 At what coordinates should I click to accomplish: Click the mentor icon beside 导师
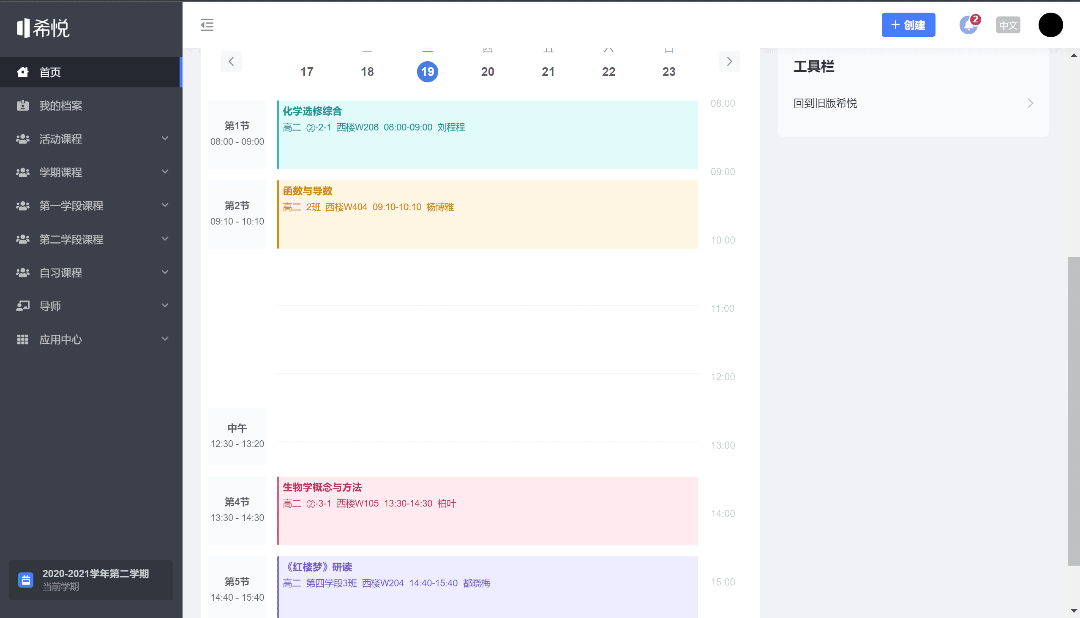coord(23,306)
